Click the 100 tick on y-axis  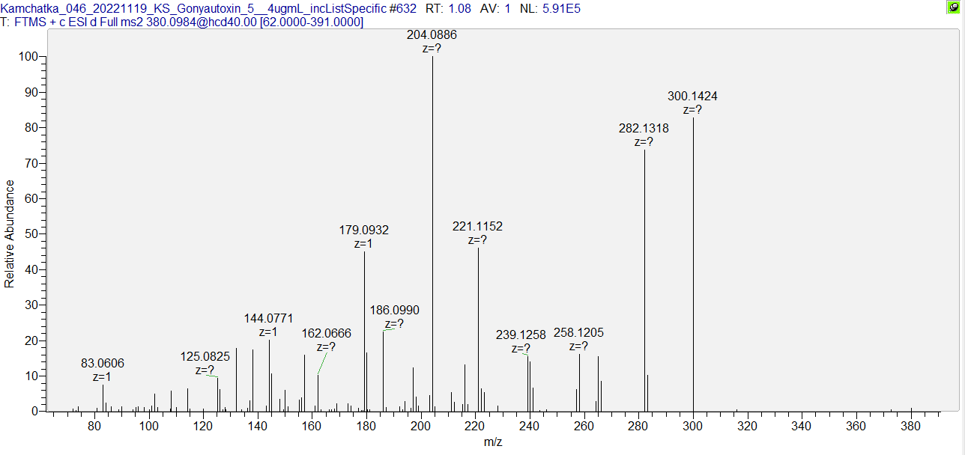pyautogui.click(x=30, y=58)
